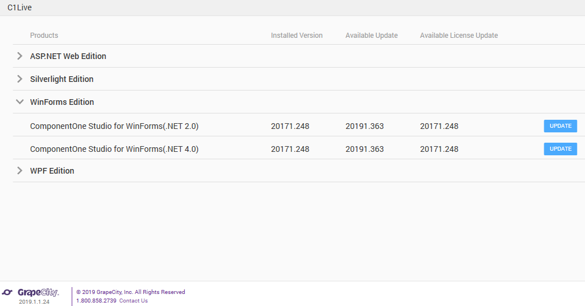Select the WinForms Edition label
The width and height of the screenshot is (585, 306).
(x=62, y=102)
